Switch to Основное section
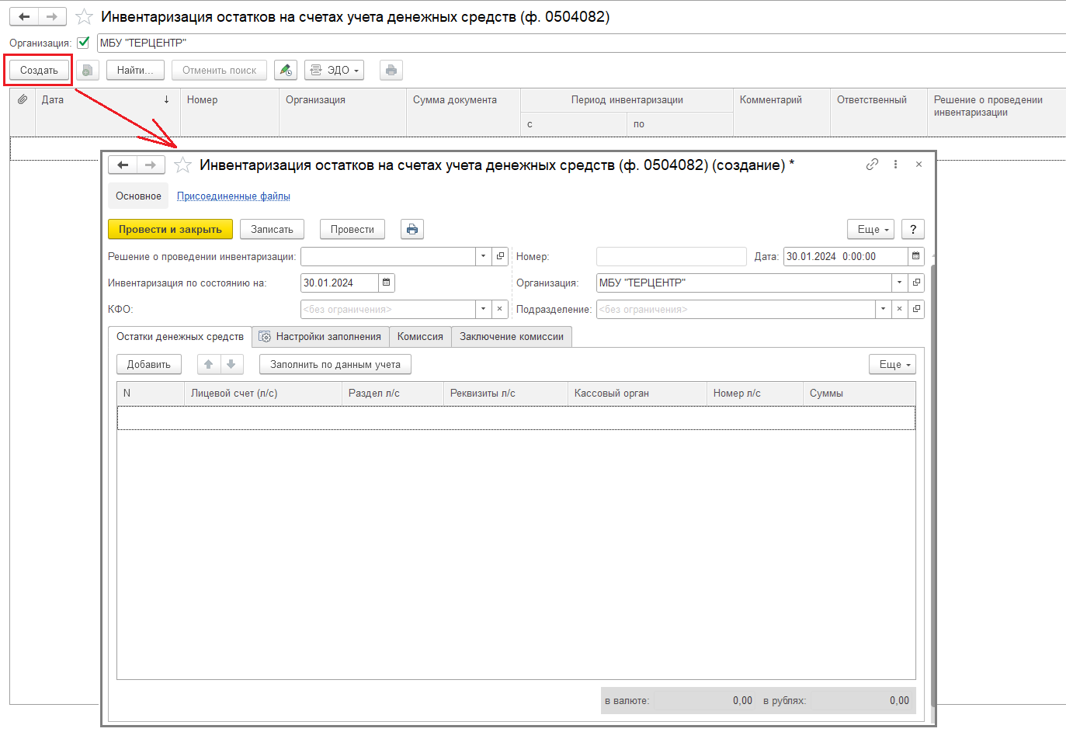Screen dimensions: 1066x732 138,196
